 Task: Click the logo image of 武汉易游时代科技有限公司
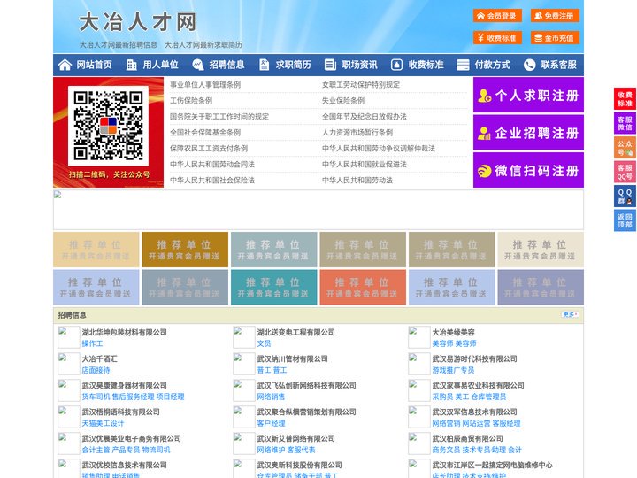[418, 364]
